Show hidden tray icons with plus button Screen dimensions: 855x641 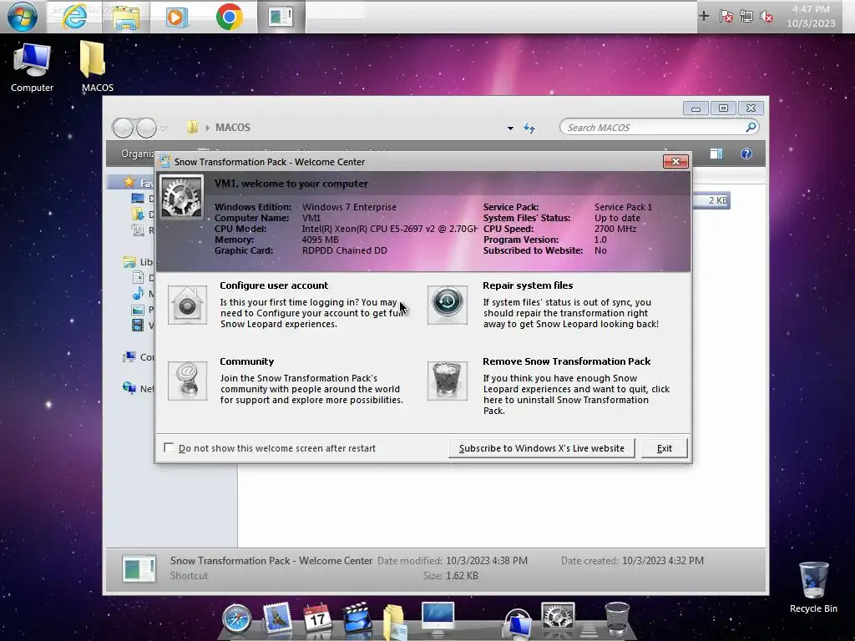pos(703,17)
